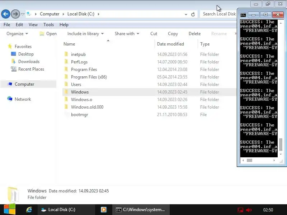Select the Program Files folder icon
The image size is (287, 215).
(x=66, y=69)
